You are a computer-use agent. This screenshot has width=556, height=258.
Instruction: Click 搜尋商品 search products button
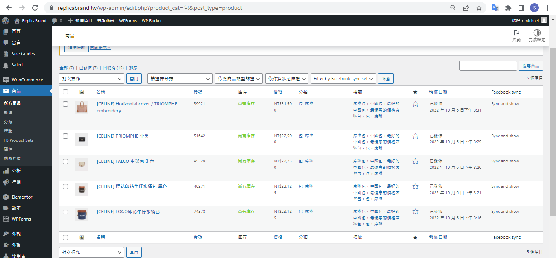530,66
